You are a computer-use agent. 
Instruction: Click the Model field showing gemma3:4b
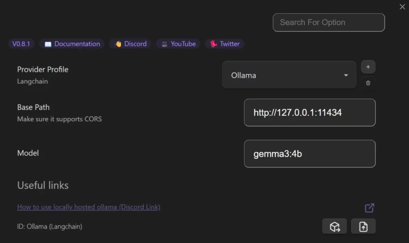310,154
